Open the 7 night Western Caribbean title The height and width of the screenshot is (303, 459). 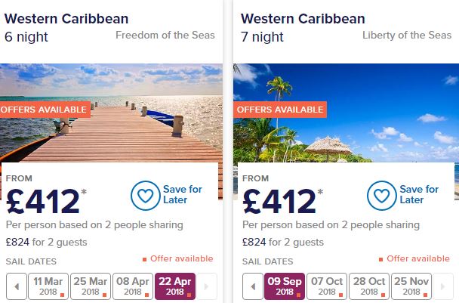(303, 19)
